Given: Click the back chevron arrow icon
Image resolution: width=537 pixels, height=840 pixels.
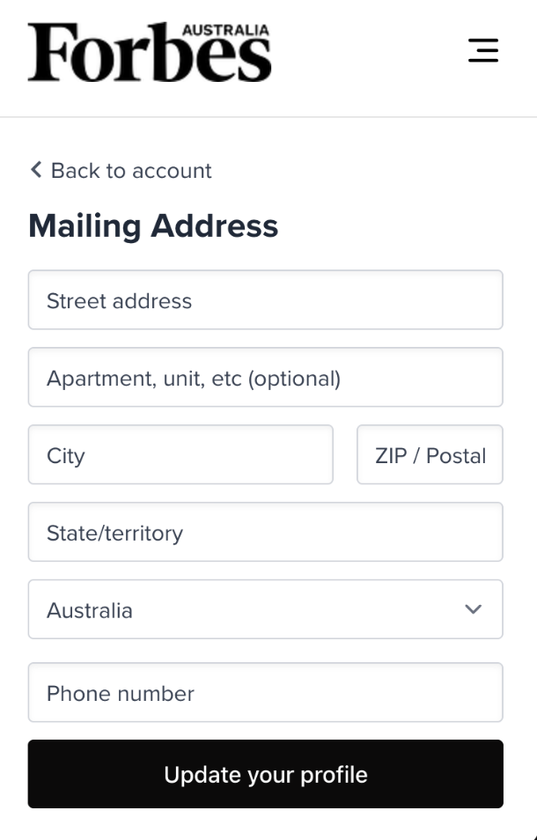Looking at the screenshot, I should coord(36,170).
